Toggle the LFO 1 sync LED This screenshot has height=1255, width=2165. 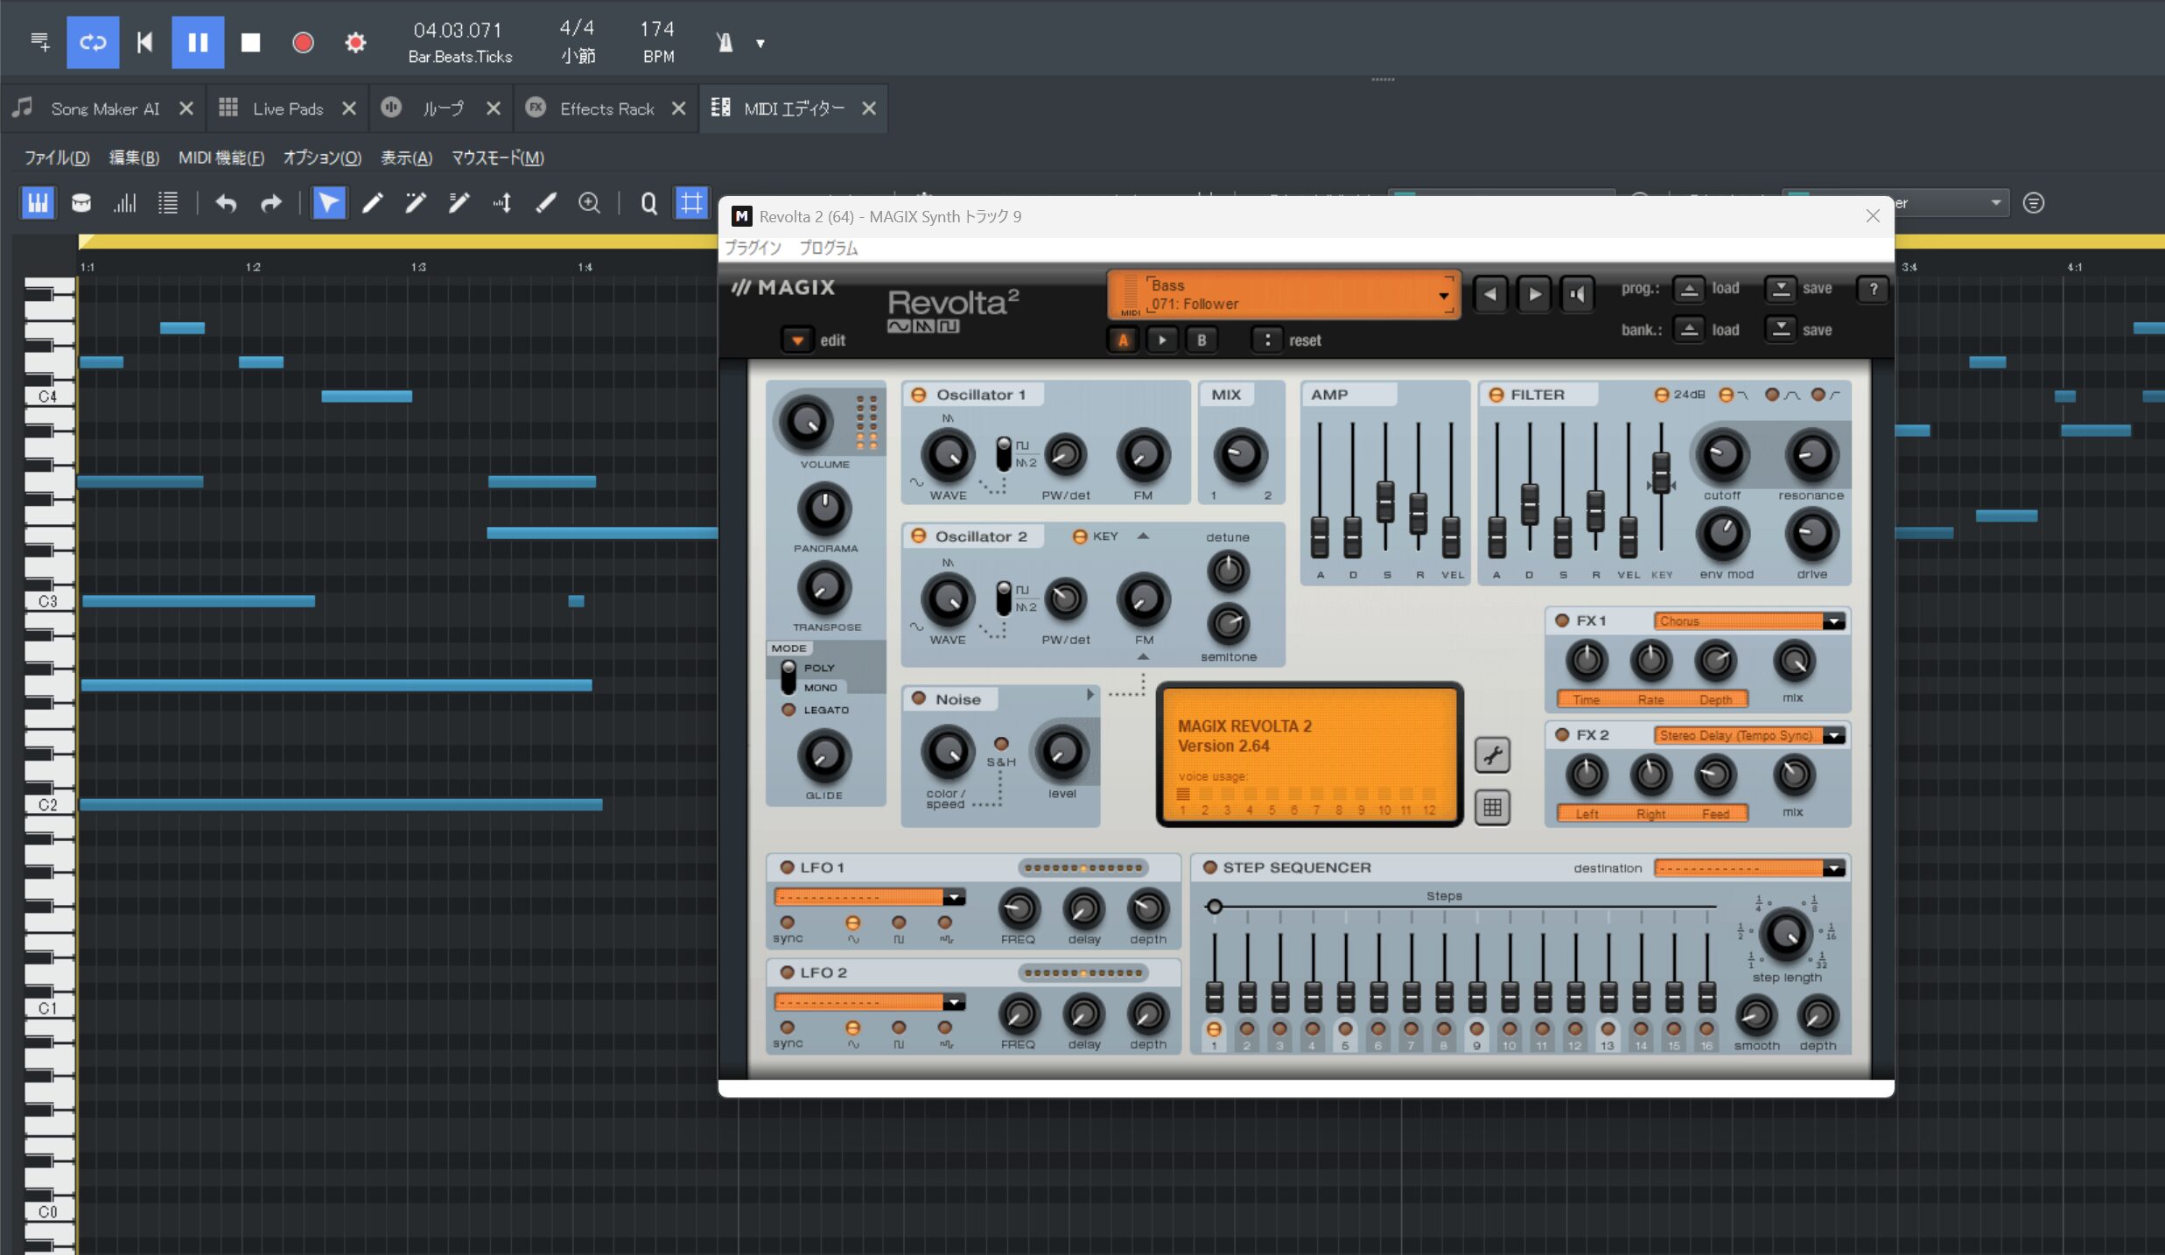click(x=788, y=922)
